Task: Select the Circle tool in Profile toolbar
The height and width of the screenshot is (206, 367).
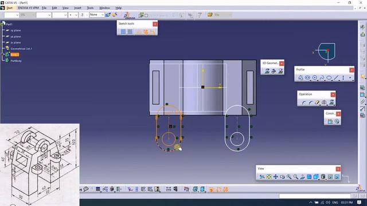Action: click(315, 78)
